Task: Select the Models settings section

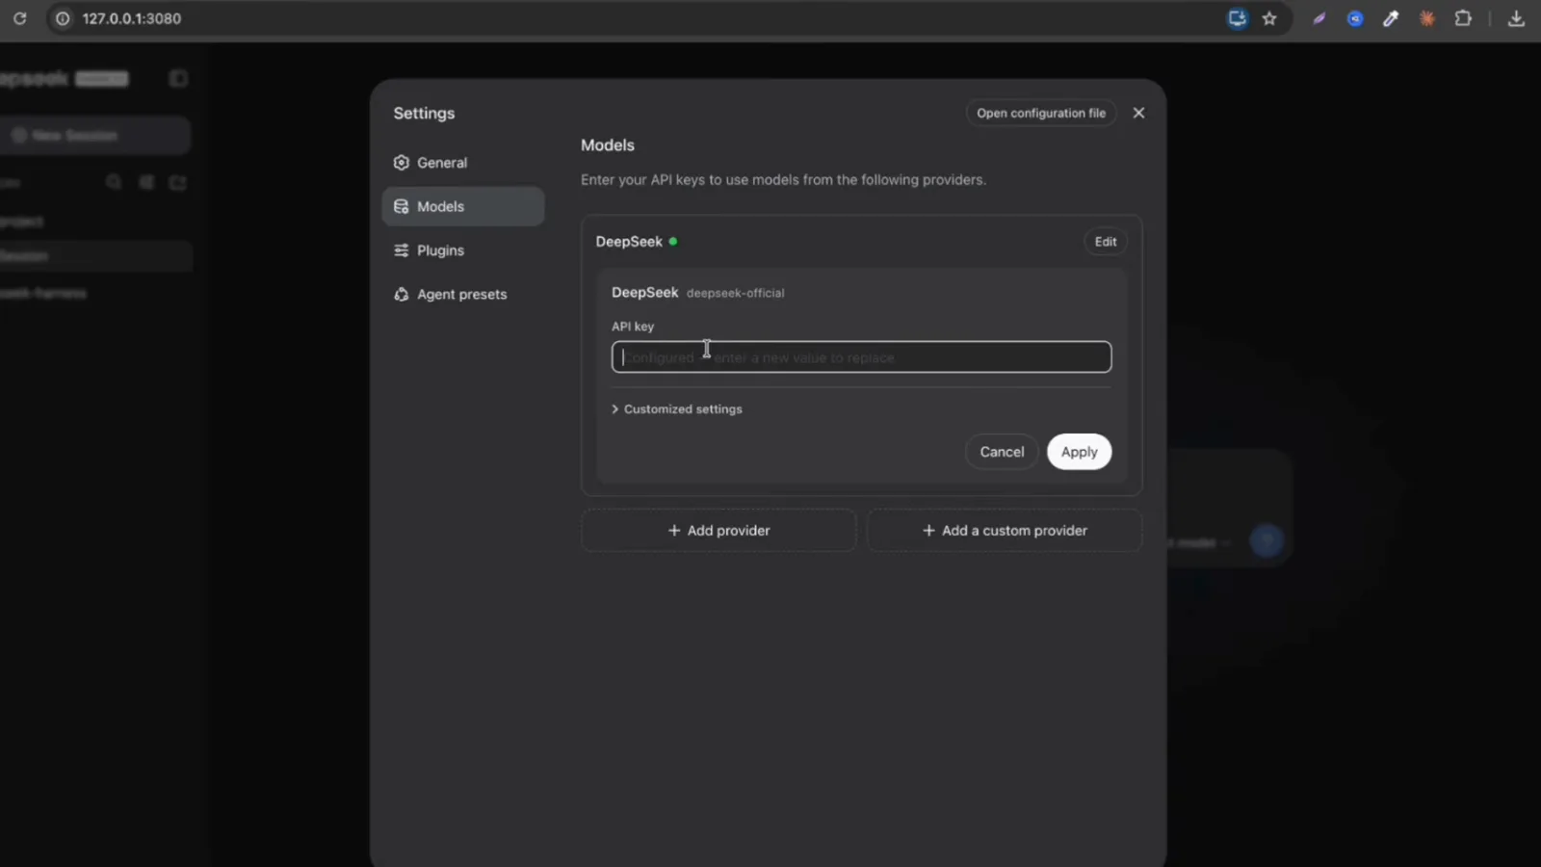Action: pos(463,206)
